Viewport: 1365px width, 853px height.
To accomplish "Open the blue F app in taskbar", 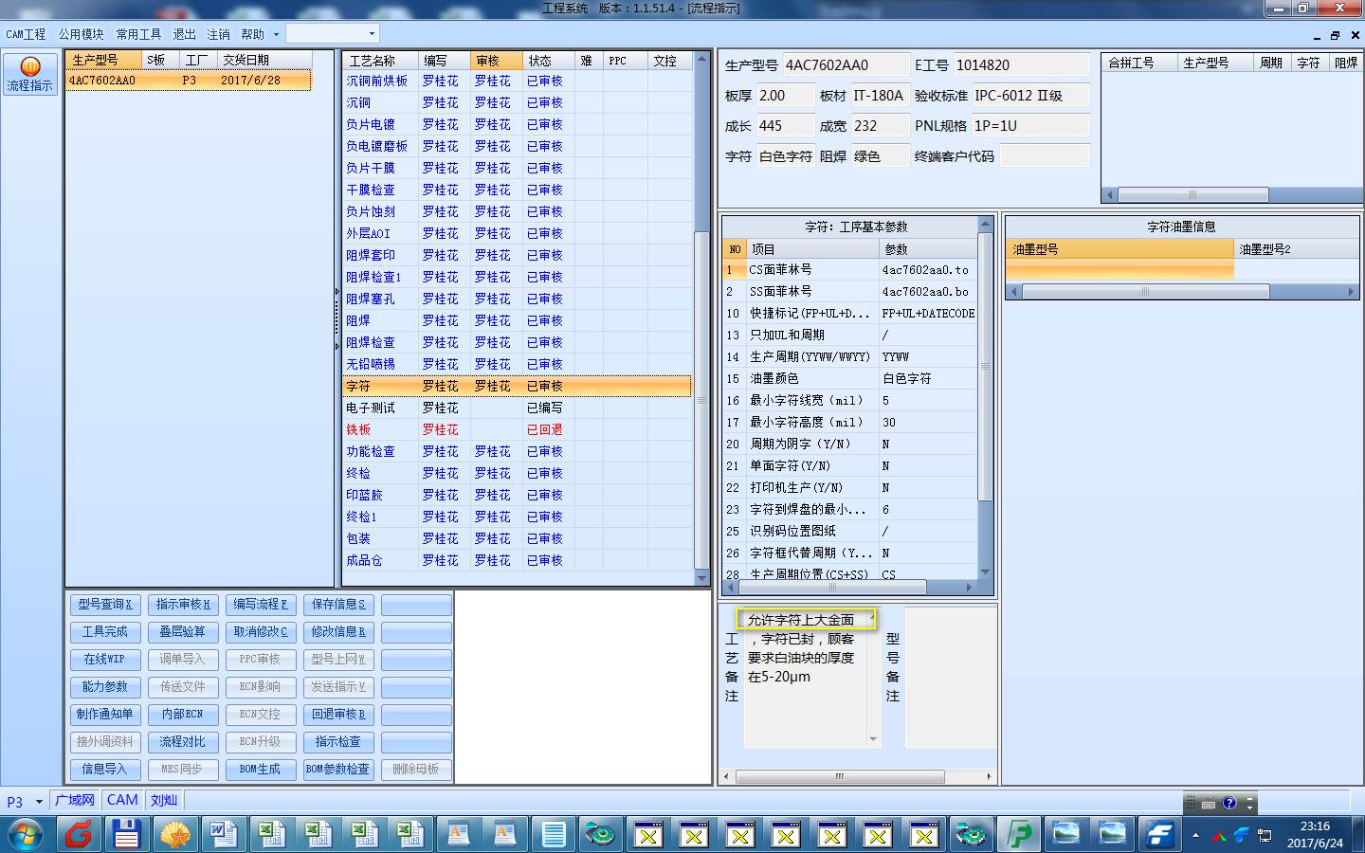I will click(1159, 835).
